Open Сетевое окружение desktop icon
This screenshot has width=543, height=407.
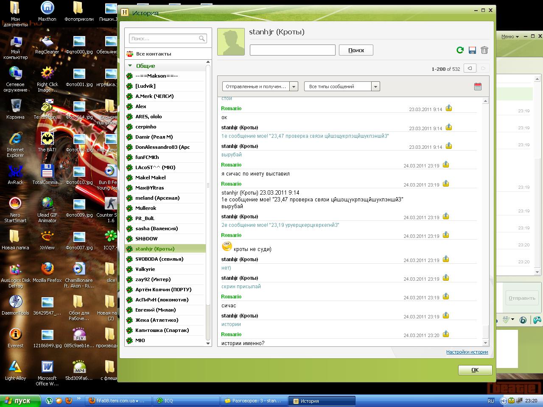click(15, 80)
